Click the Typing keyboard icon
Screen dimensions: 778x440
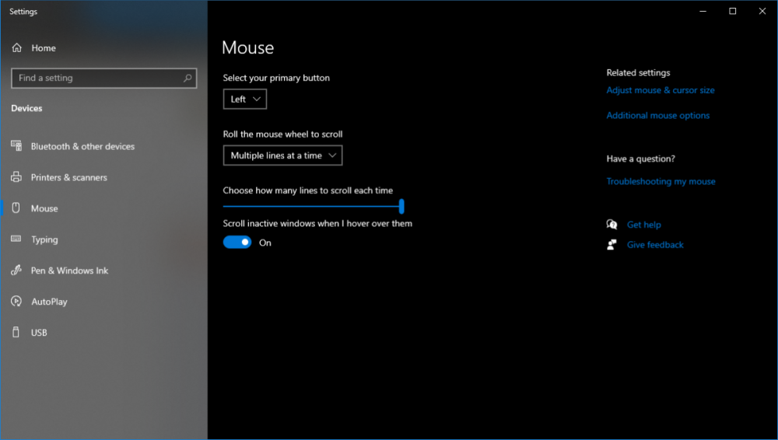(x=16, y=239)
